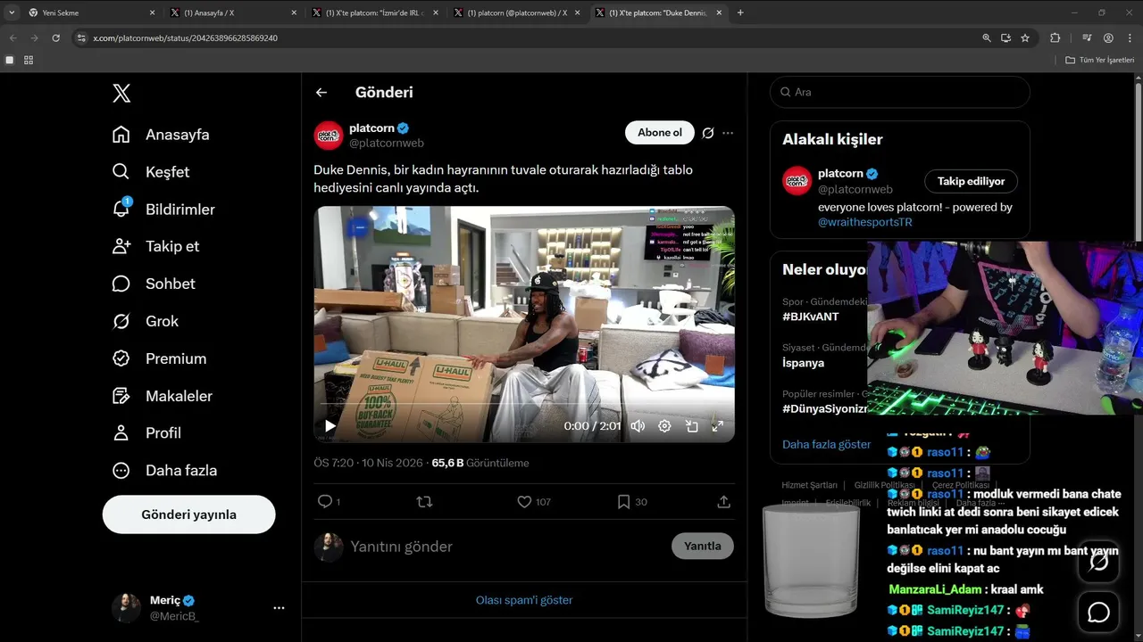Open account menu dots beside Meriç
This screenshot has height=642, width=1143.
click(279, 608)
